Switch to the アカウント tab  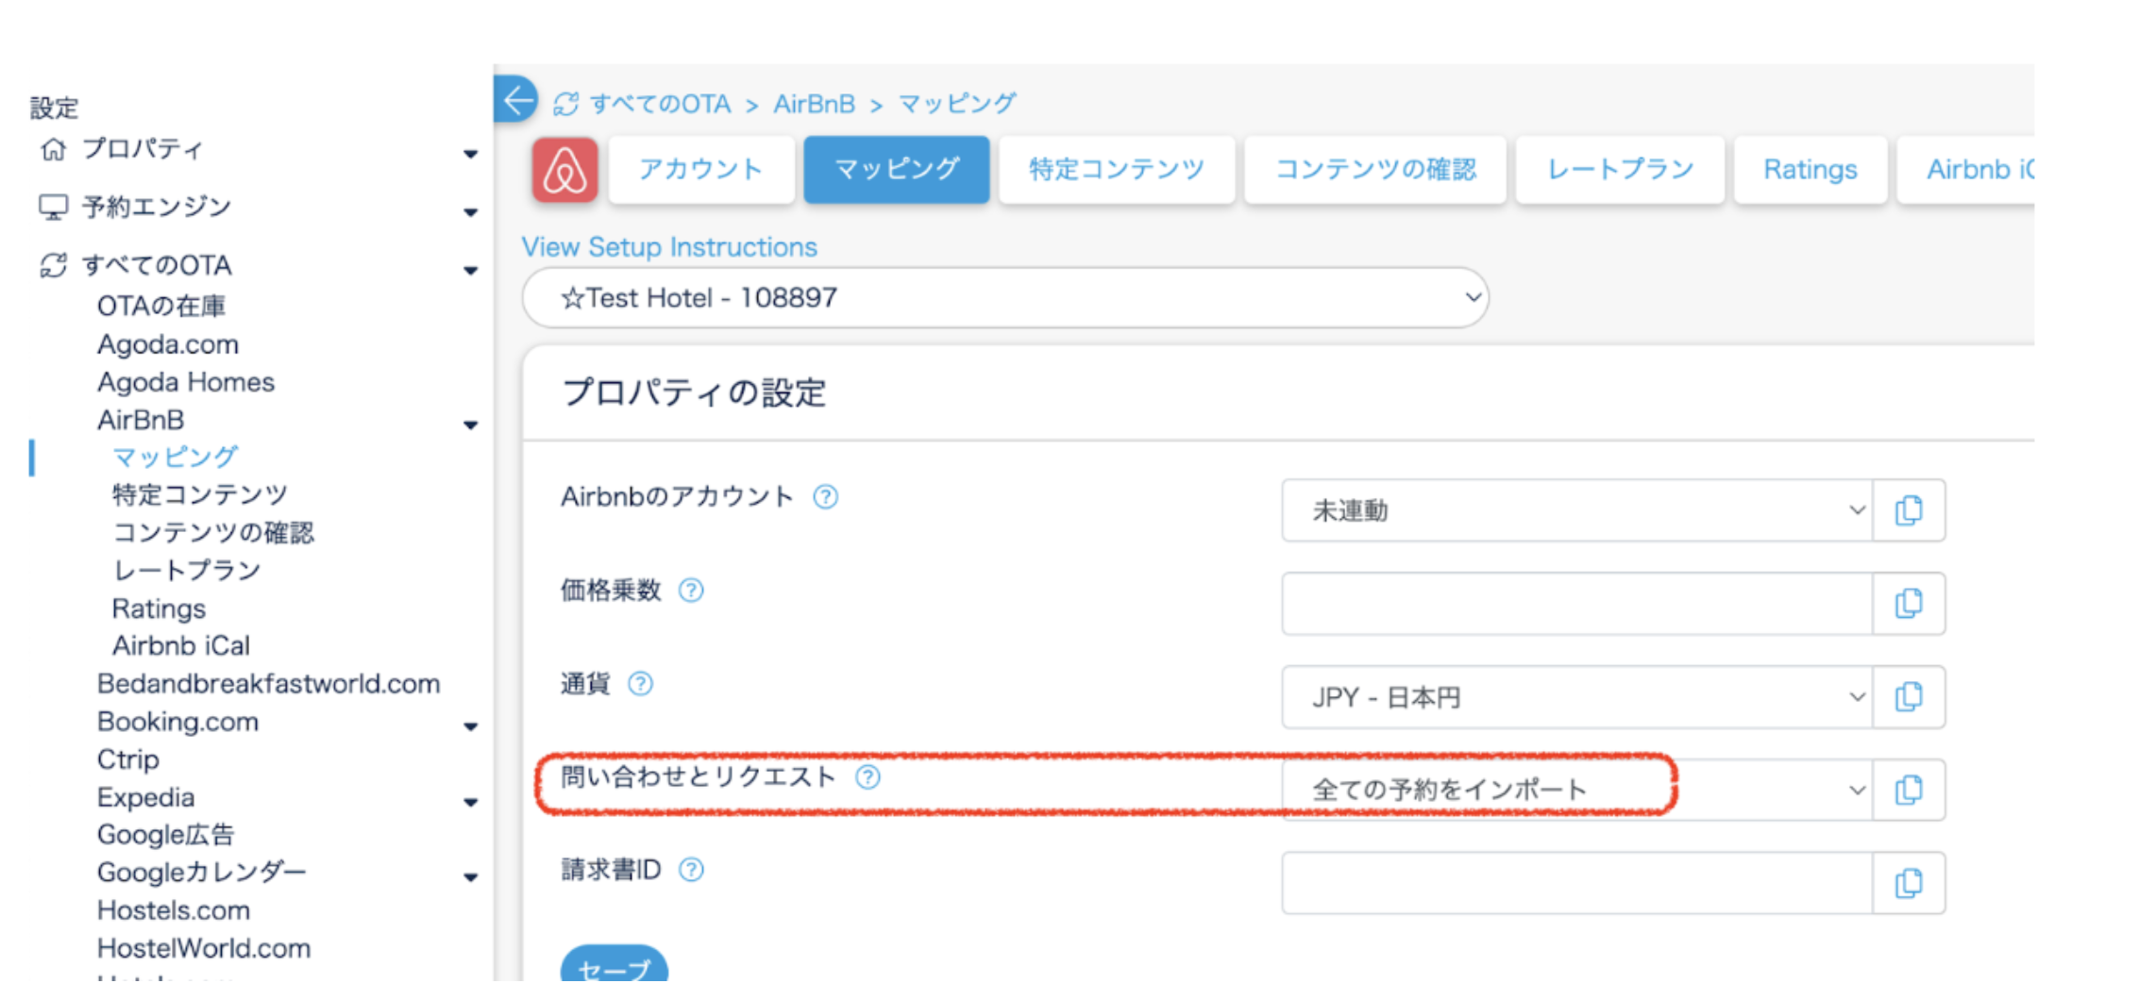pyautogui.click(x=700, y=170)
